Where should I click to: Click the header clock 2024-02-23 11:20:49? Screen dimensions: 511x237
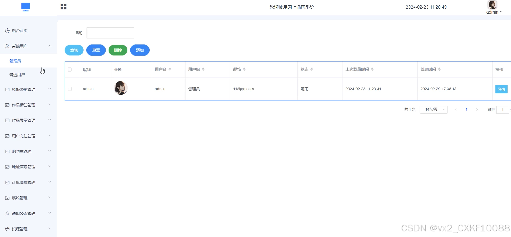[426, 7]
